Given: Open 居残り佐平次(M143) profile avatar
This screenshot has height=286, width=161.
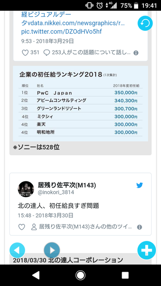Looking at the screenshot, I should 26,189.
